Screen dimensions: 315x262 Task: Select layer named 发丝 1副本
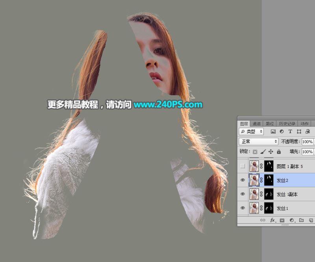click(287, 194)
